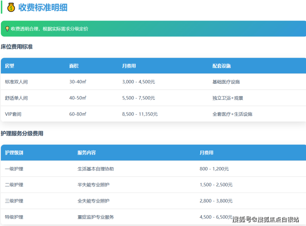
Task: Select the green banner about transparent pricing
Action: [153, 29]
